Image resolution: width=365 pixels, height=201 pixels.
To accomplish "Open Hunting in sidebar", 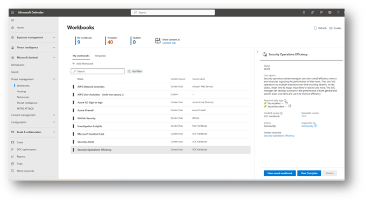I will pyautogui.click(x=21, y=91).
